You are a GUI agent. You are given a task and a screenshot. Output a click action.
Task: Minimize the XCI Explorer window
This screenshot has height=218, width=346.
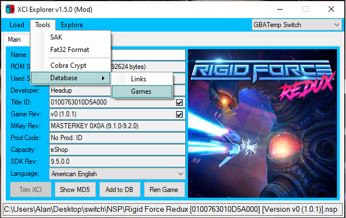(280, 9)
